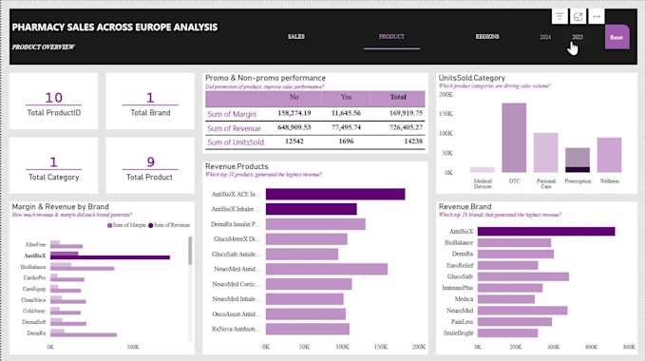The height and width of the screenshot is (361, 646).
Task: Filter by year 2024
Action: click(545, 37)
